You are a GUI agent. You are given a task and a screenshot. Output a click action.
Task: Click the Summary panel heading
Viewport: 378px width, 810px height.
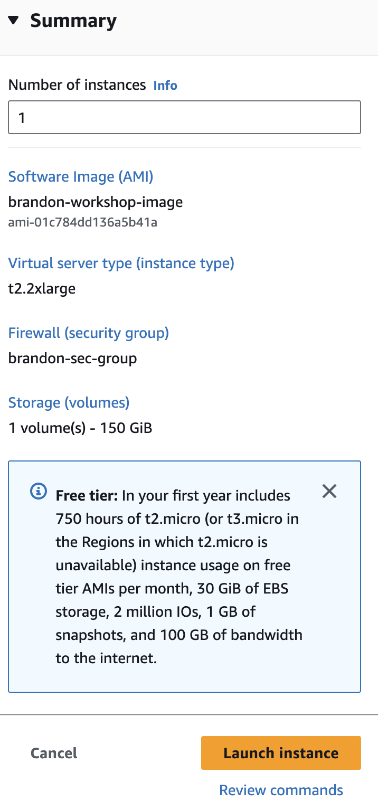(73, 21)
